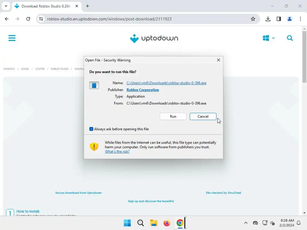The height and width of the screenshot is (230, 307).
Task: Go to GAMES breadcrumb
Action: click(25, 69)
